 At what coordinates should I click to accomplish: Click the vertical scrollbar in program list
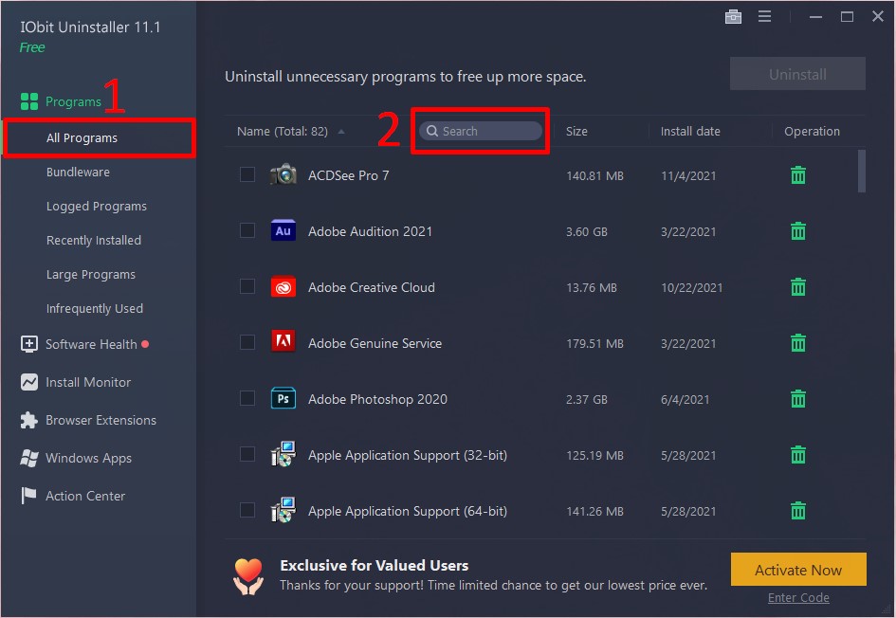point(861,172)
